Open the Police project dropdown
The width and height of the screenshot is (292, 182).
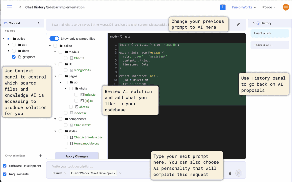269,7
